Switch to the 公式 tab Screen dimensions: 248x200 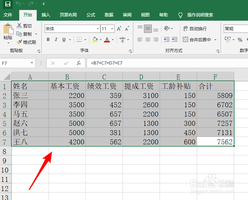(91, 15)
